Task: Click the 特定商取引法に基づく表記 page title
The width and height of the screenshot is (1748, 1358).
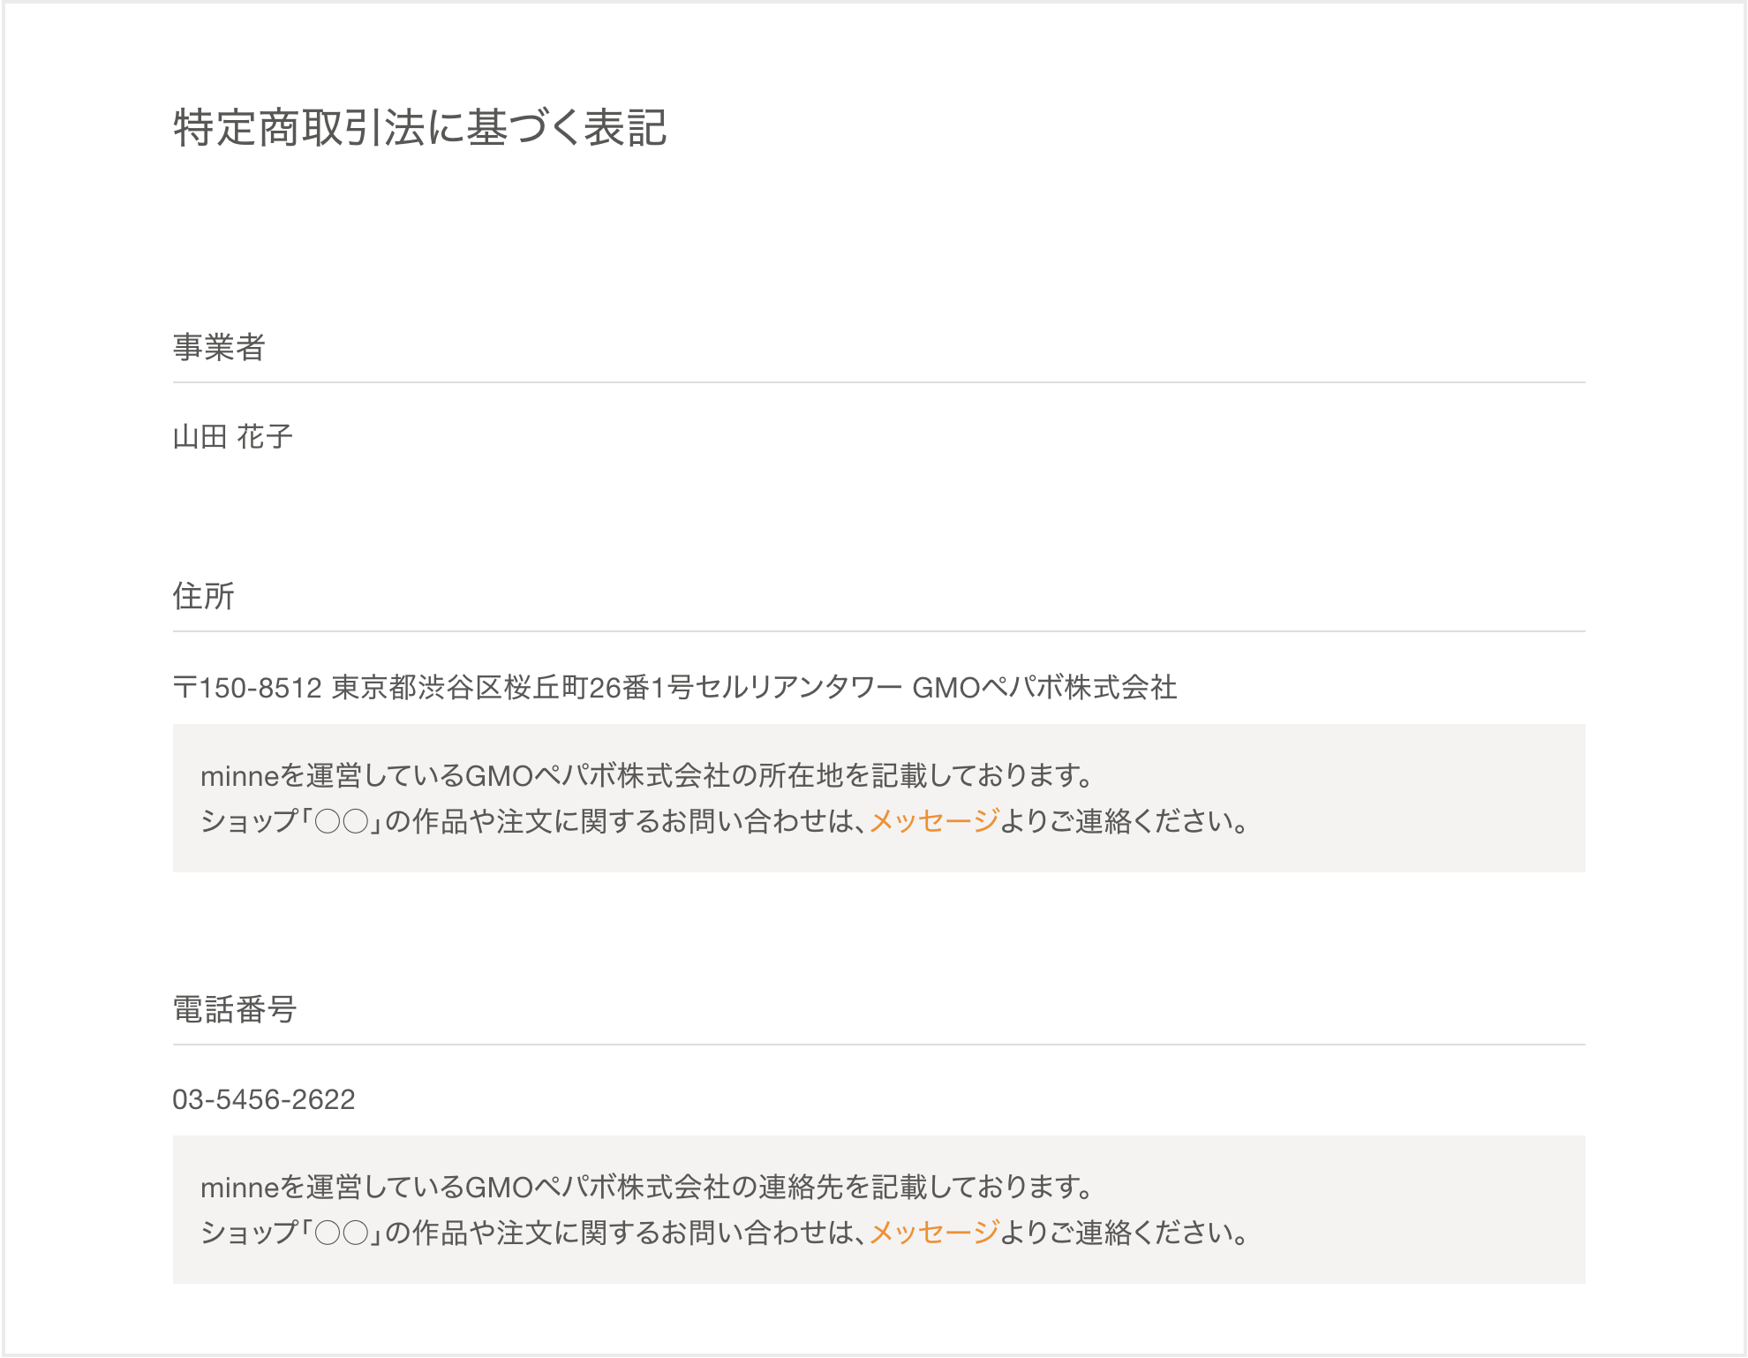Action: pos(419,128)
